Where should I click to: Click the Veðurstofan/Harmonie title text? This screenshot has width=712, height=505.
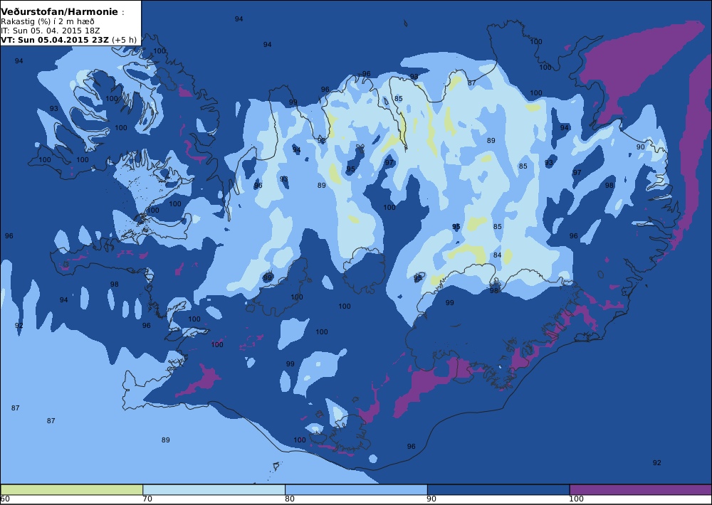point(60,12)
